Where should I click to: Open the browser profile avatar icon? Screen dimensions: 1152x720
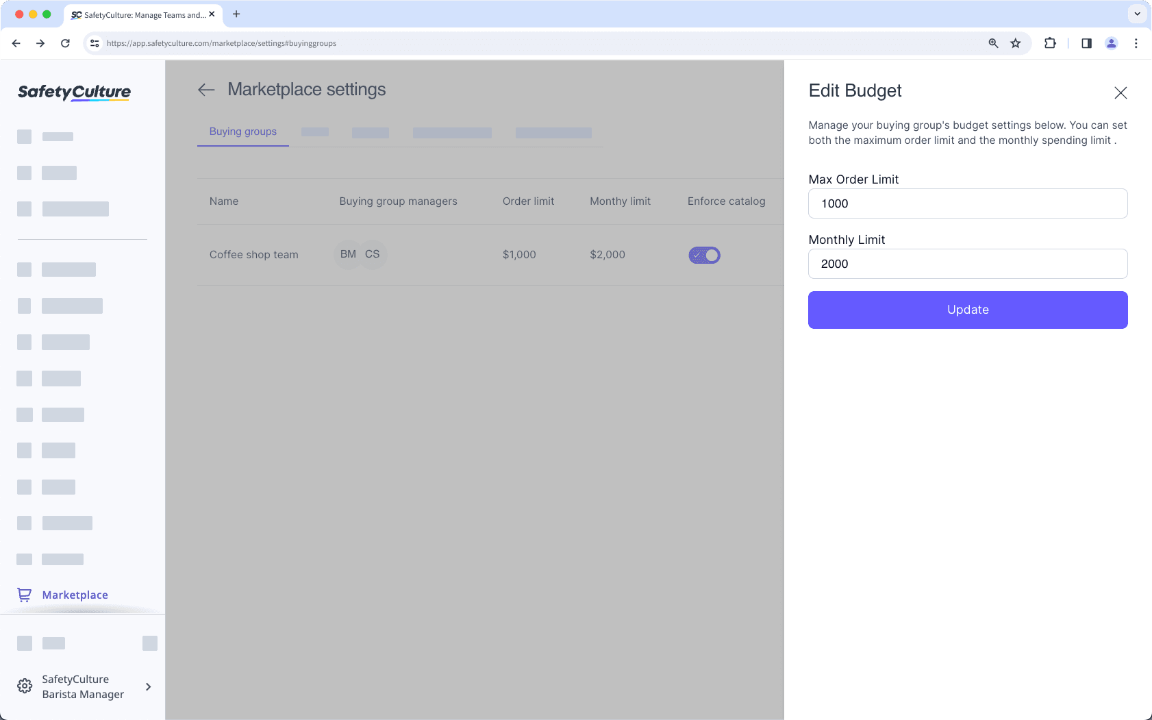(x=1111, y=42)
